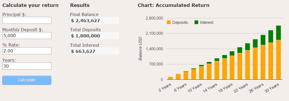Click the orange Deposits legend swatch
The image size is (289, 101).
tap(169, 22)
